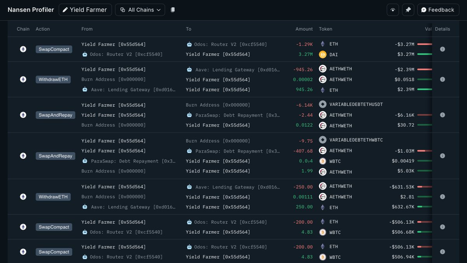Screen dimensions: 467x263
Task: Click the Ethereum chain icon in the ETH-to-DAI SwapCompact row
Action: point(23,49)
